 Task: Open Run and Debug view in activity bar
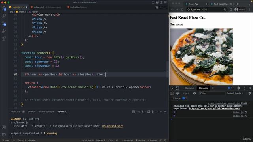4,31
